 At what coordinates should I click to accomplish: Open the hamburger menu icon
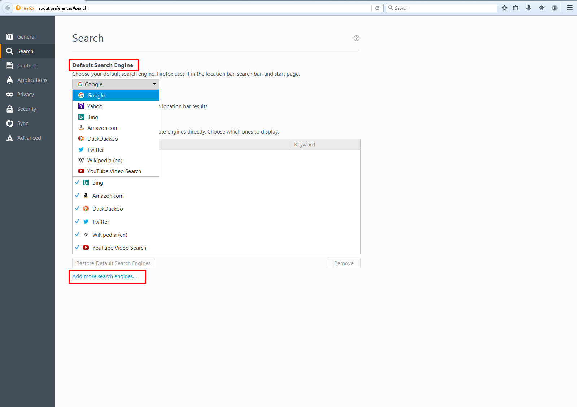570,8
